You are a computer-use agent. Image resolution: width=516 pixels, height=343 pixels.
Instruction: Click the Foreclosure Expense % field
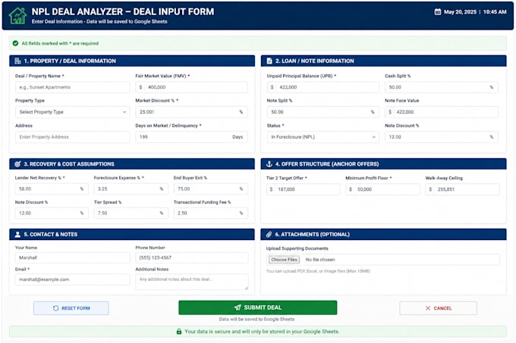pos(131,189)
